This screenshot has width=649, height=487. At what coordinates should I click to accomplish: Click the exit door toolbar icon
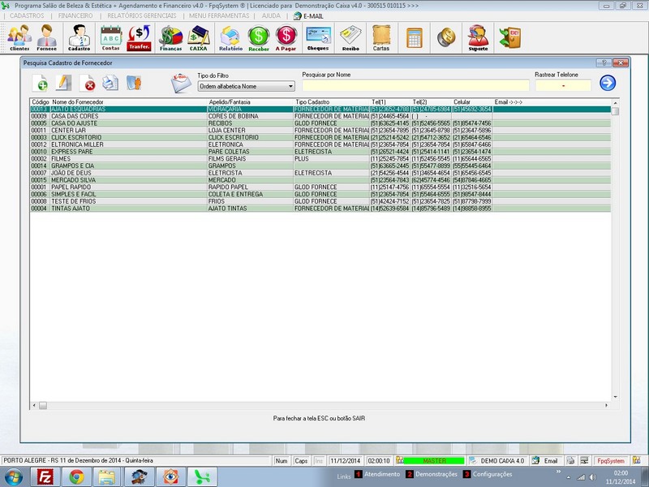[x=510, y=37]
